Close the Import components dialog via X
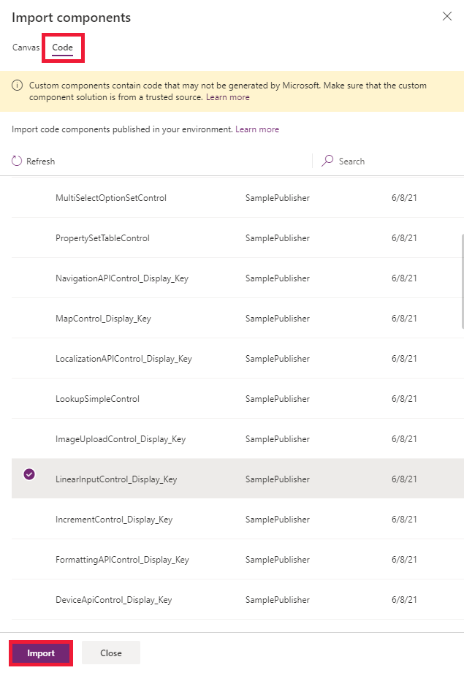This screenshot has height=673, width=464. (447, 16)
